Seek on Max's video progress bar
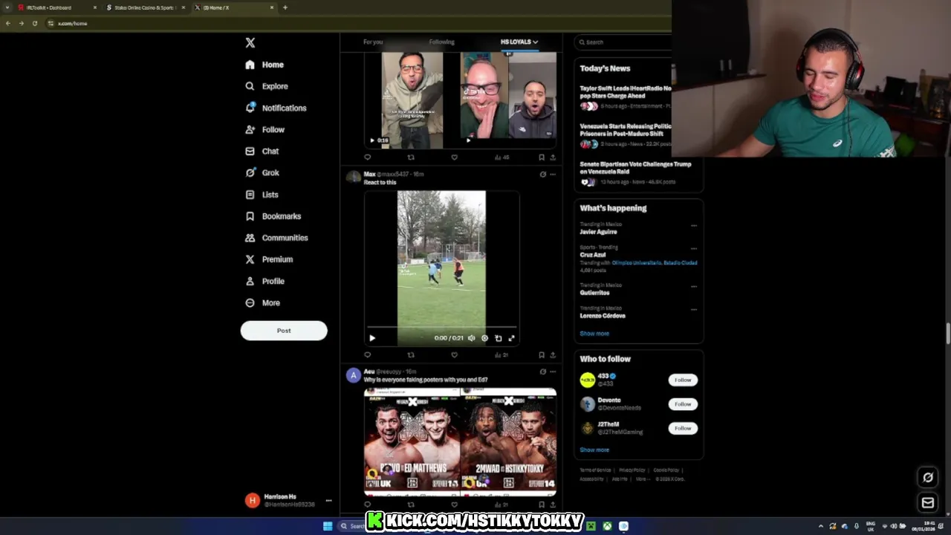This screenshot has width=951, height=535. click(x=441, y=327)
